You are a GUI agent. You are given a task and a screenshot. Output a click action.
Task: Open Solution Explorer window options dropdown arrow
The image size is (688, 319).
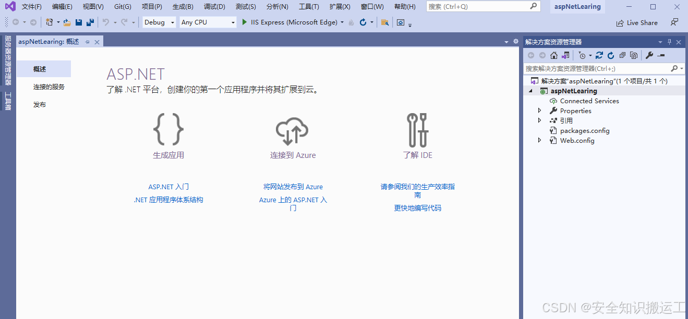[x=660, y=42]
